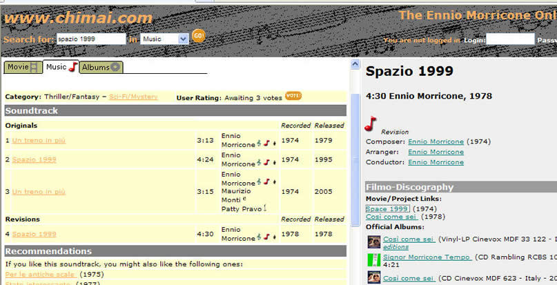
Task: Open Spazio 1999 revision track 4 link
Action: point(34,234)
